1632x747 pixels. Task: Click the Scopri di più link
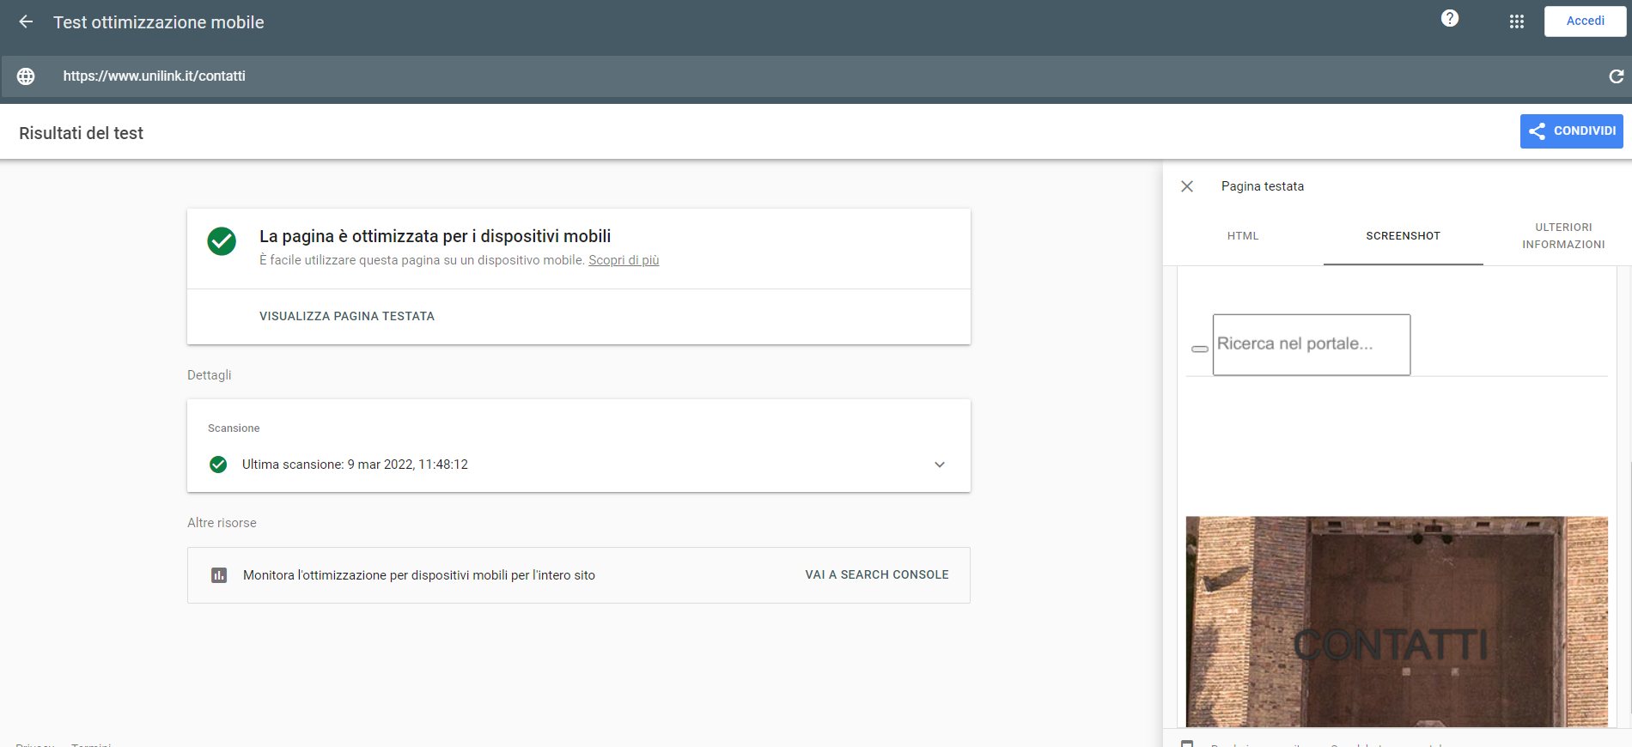coord(624,260)
